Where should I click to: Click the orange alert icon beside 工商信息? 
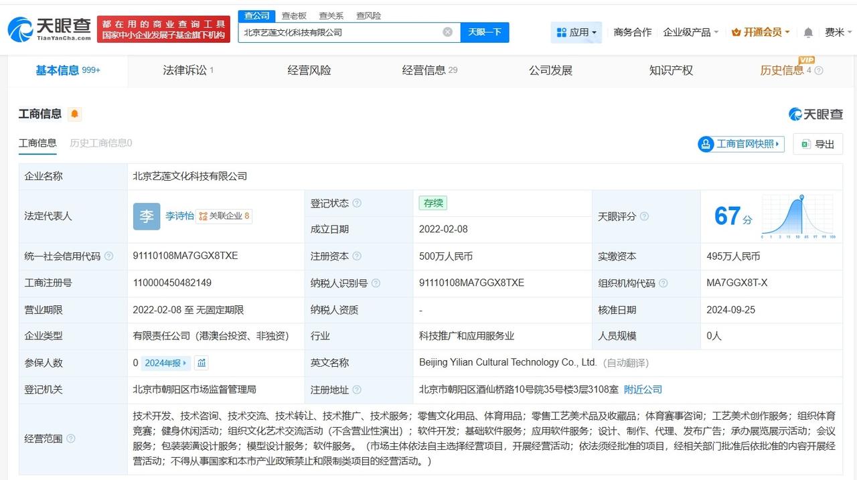pos(75,114)
